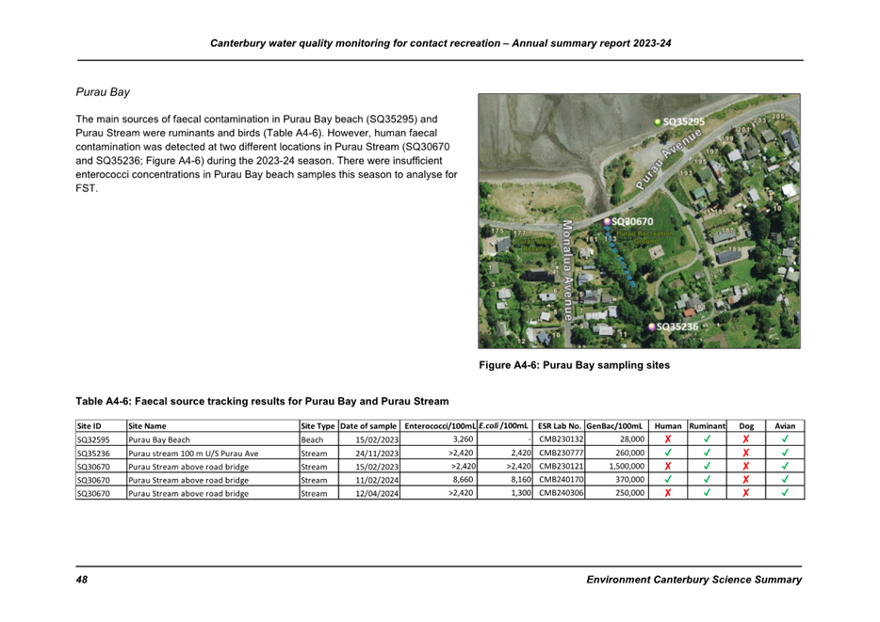
Task: Click the Ruminant check mark in the 11/02/2024 row
Action: point(708,480)
